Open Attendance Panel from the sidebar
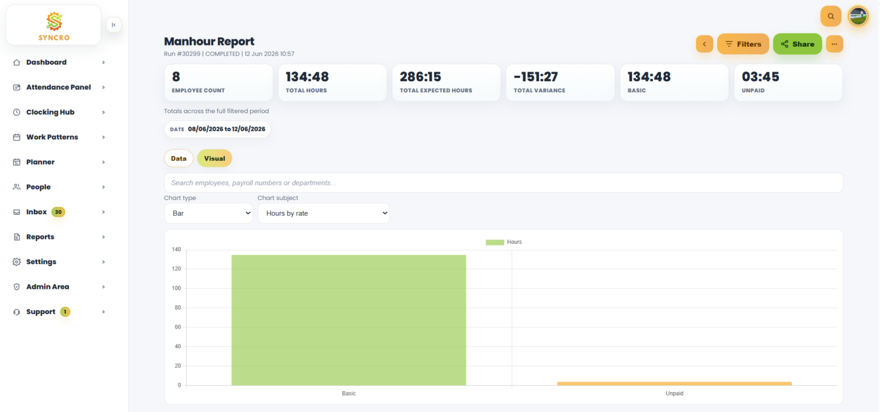Screen dimensions: 880x412 click(x=58, y=87)
